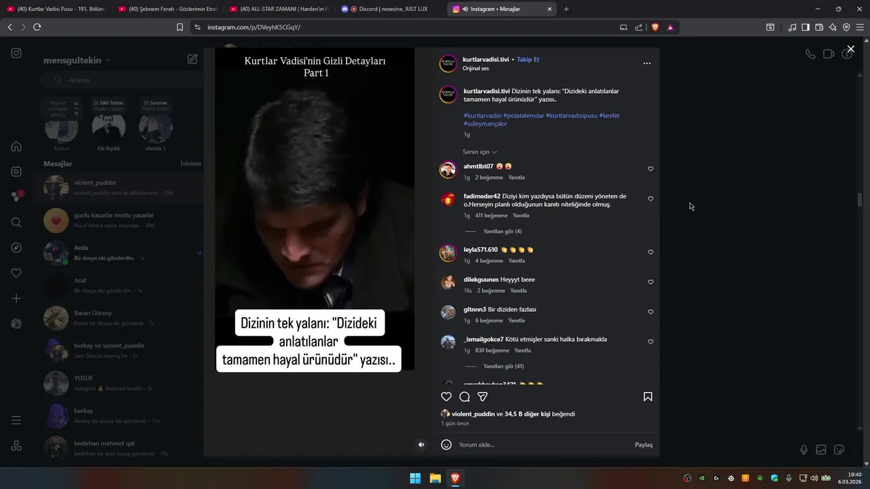Like the post with the heart icon
Viewport: 870px width, 489px height.
tap(447, 397)
